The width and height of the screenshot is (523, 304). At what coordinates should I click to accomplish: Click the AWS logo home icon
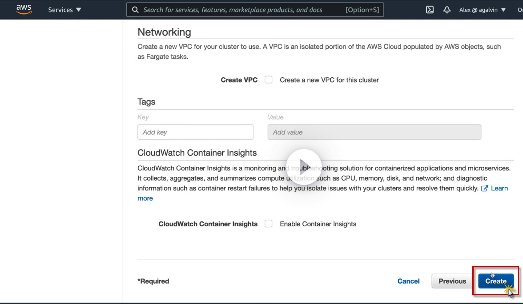tap(24, 9)
